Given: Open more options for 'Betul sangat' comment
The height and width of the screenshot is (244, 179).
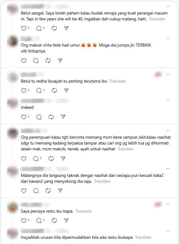Looking at the screenshot, I should 168,6.
